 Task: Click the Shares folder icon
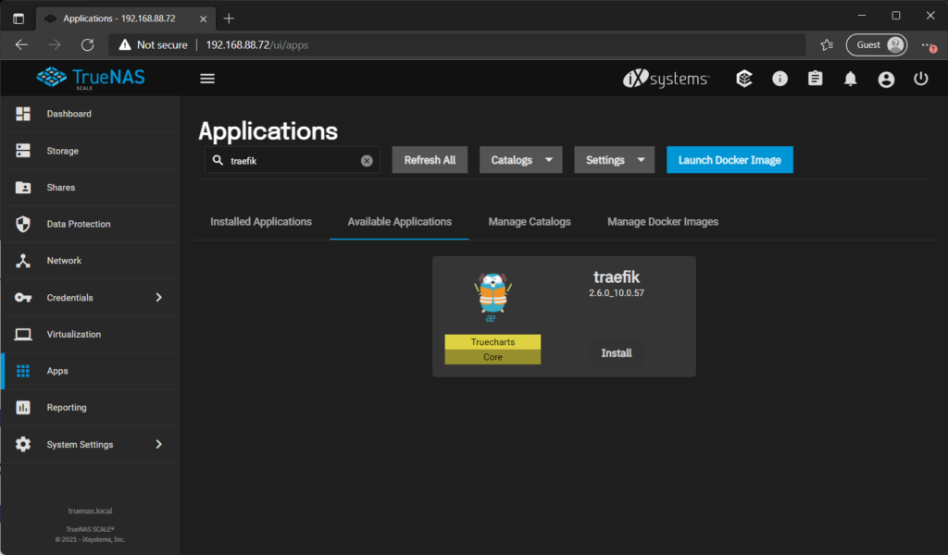[23, 187]
